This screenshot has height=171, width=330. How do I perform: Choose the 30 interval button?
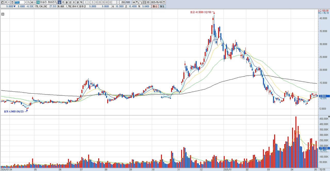point(103,2)
